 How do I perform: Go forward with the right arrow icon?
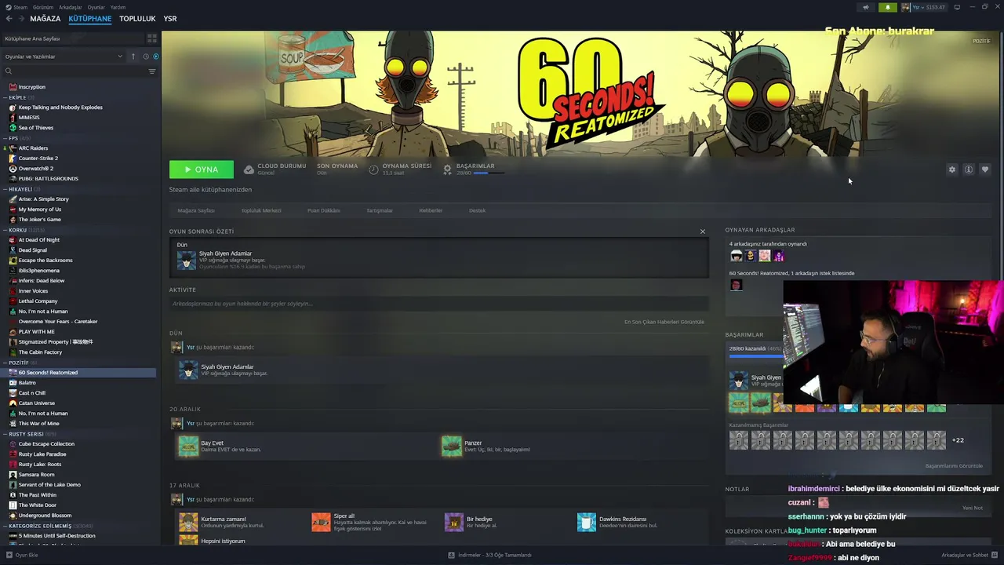(x=20, y=19)
